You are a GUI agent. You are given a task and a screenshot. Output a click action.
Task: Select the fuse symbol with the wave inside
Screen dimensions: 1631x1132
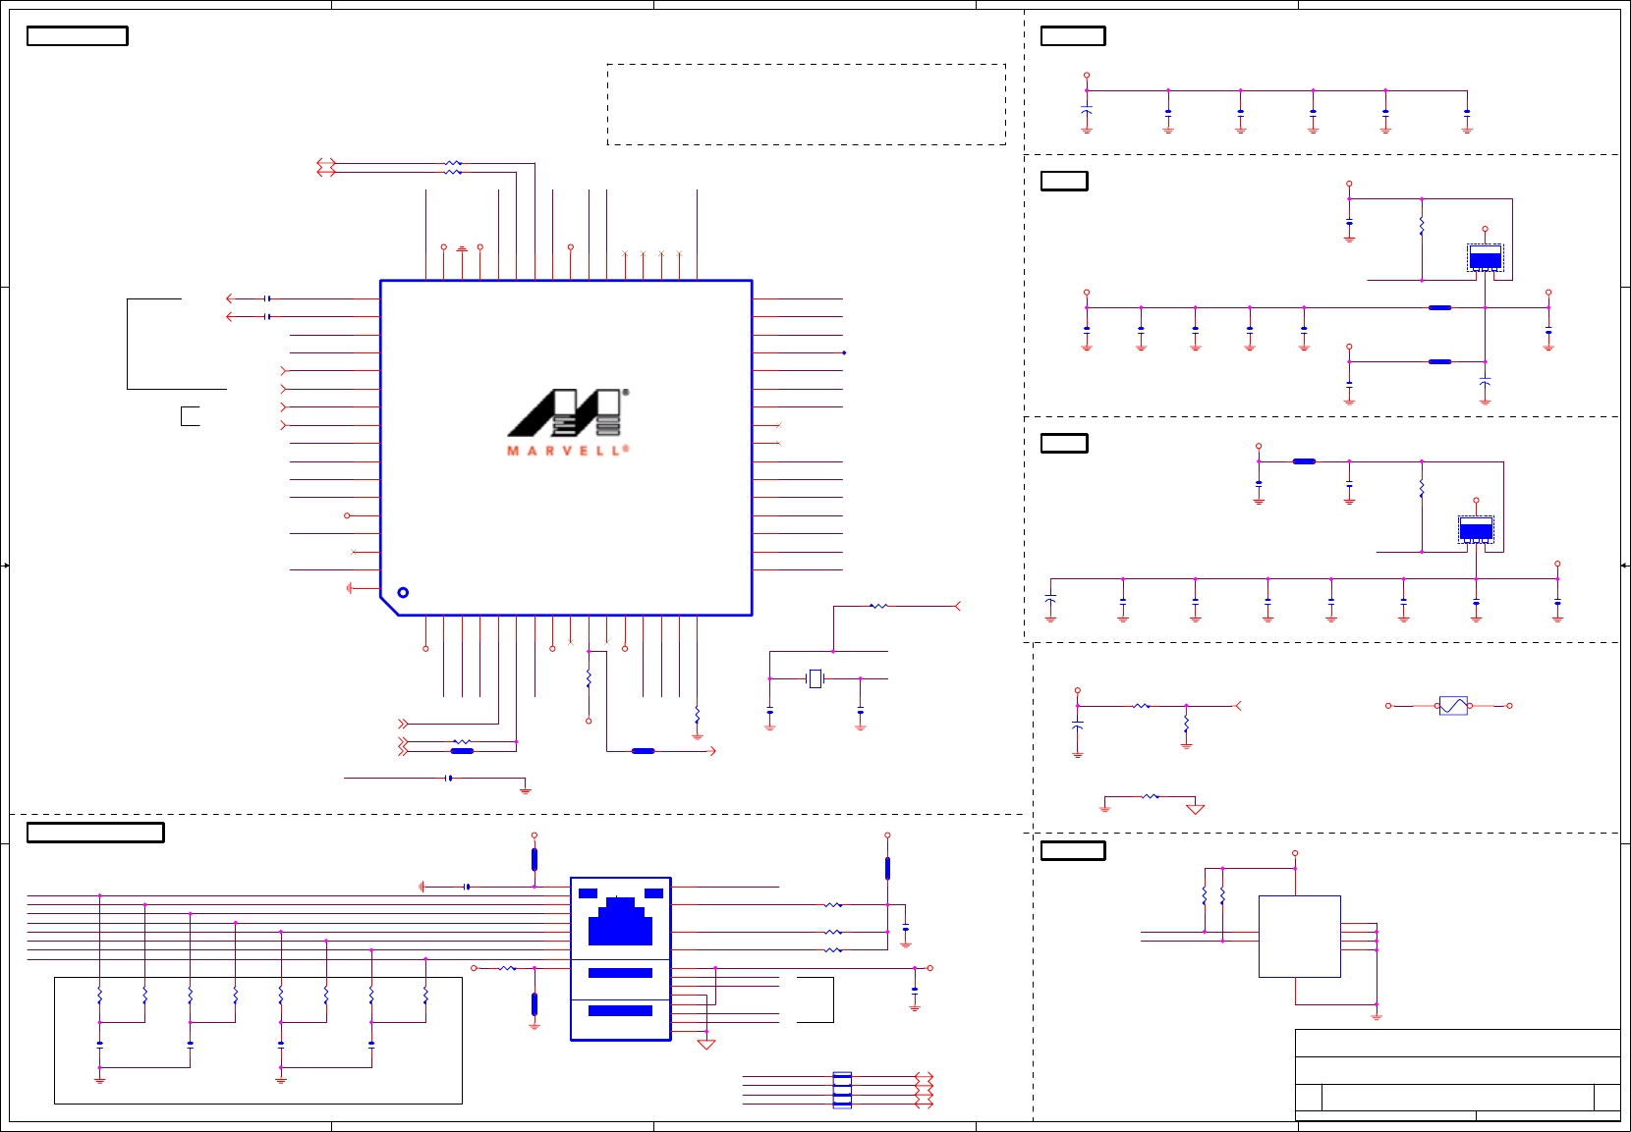pos(1453,706)
